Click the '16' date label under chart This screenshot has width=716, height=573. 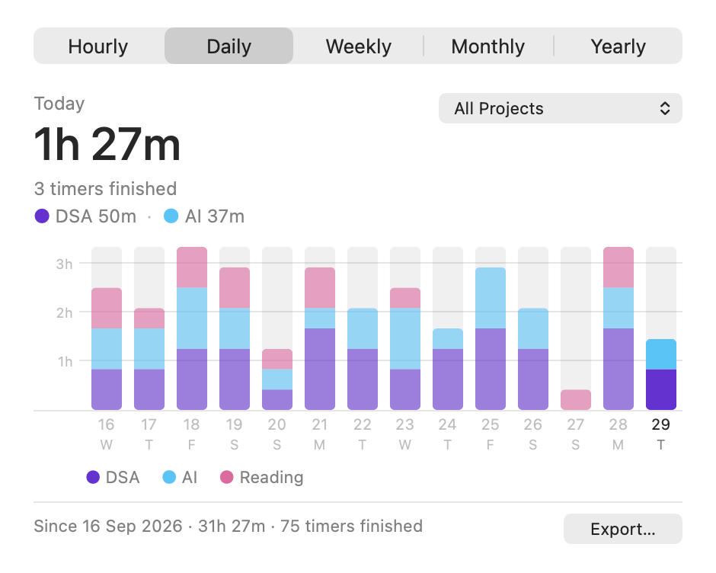coord(107,424)
